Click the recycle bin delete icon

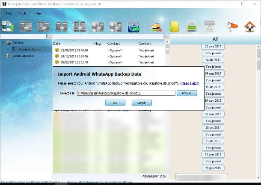coord(210,26)
